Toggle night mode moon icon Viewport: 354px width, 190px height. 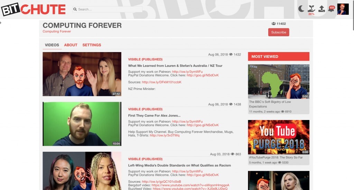click(301, 9)
